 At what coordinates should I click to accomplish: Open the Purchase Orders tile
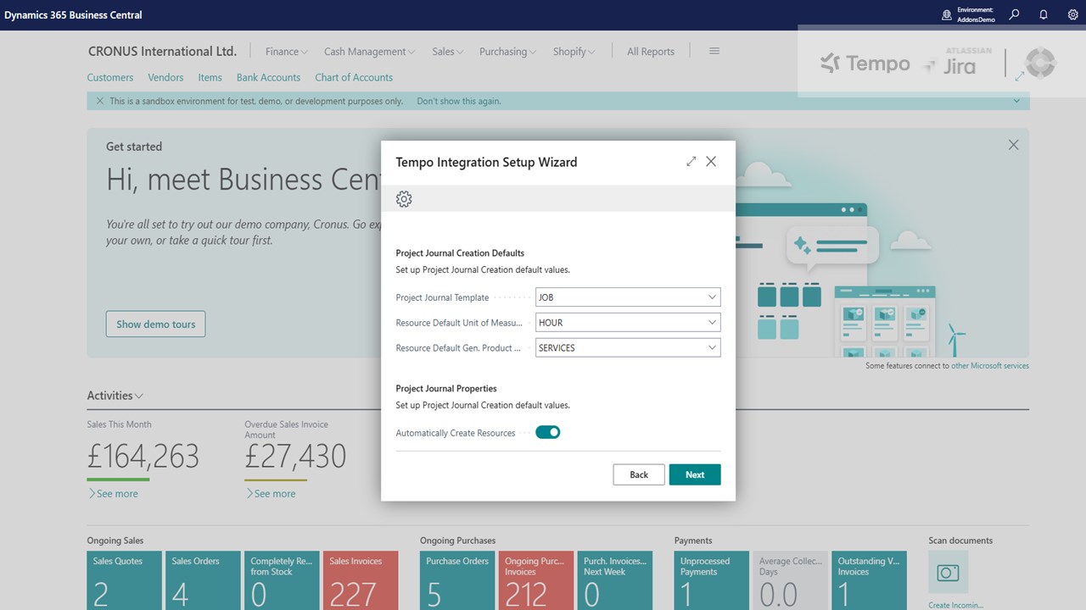(x=458, y=580)
